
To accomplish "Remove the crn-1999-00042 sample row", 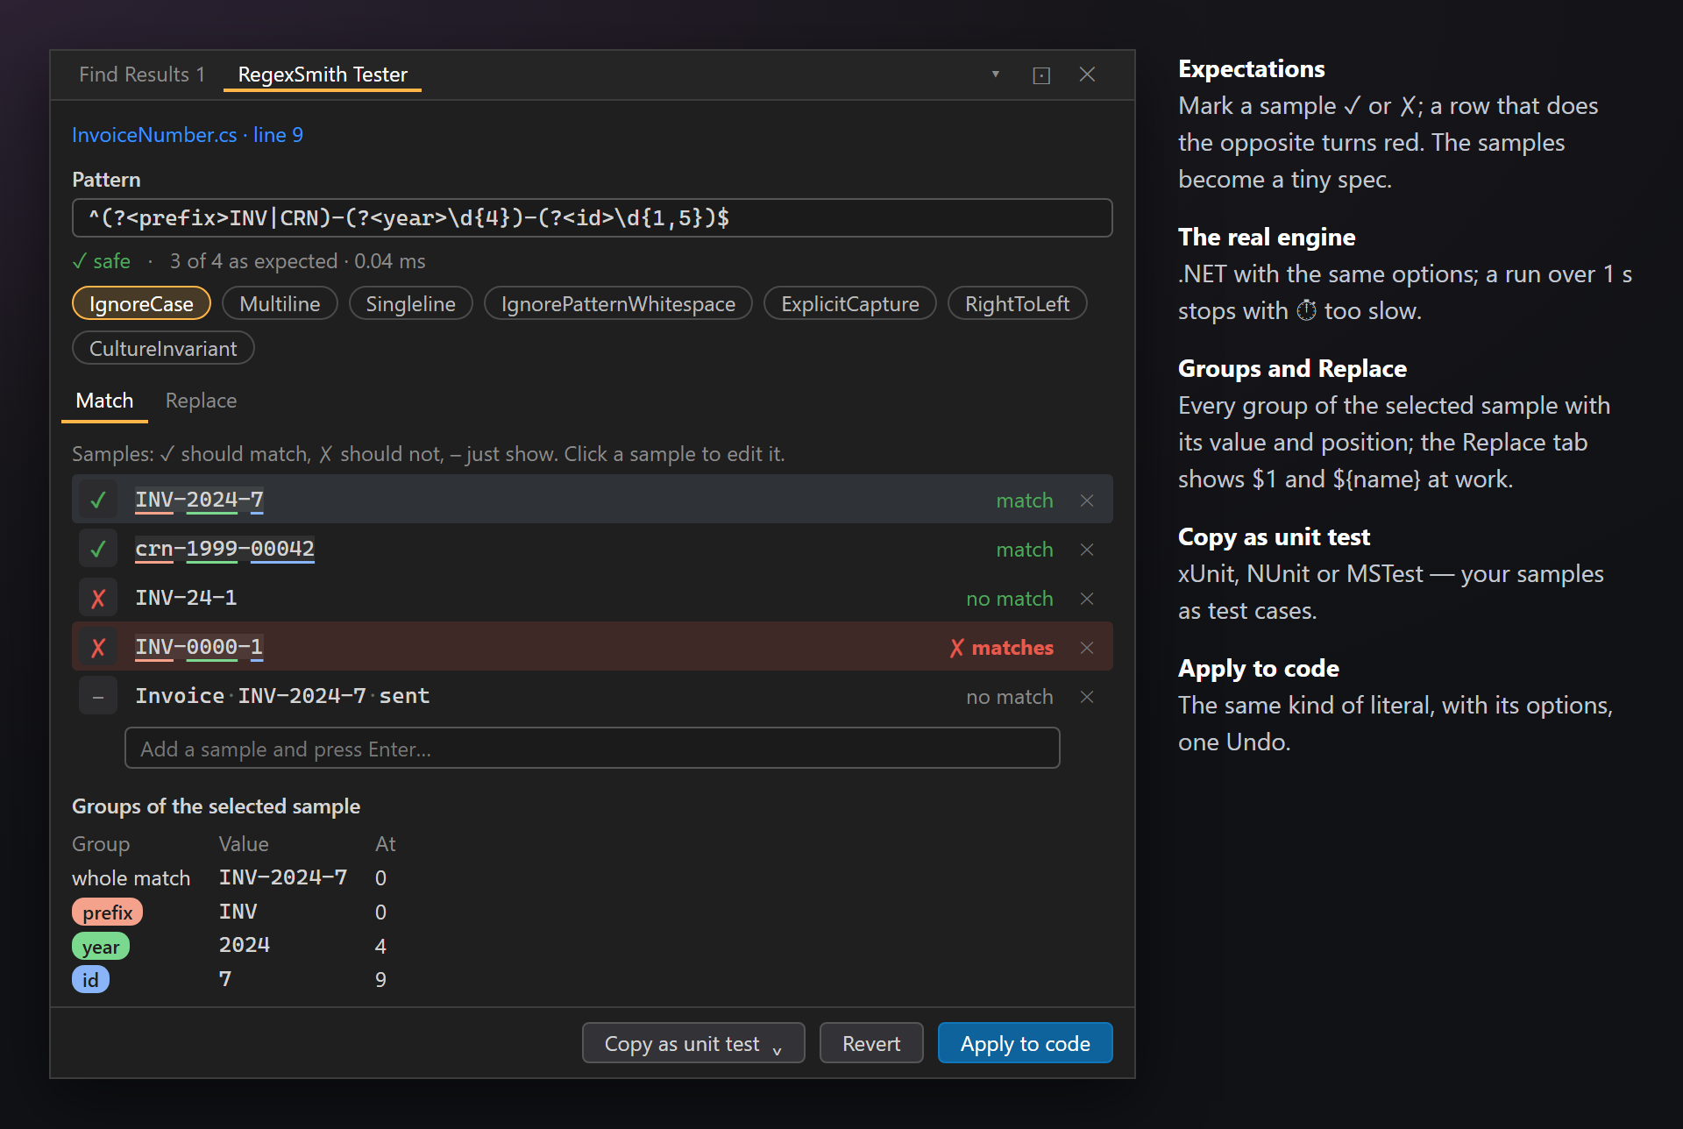I will click(1087, 549).
